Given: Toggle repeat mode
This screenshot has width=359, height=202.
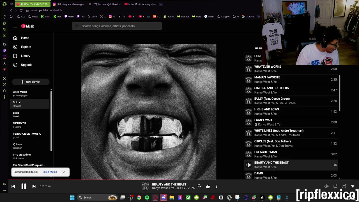Looking at the screenshot, I should click(335, 186).
